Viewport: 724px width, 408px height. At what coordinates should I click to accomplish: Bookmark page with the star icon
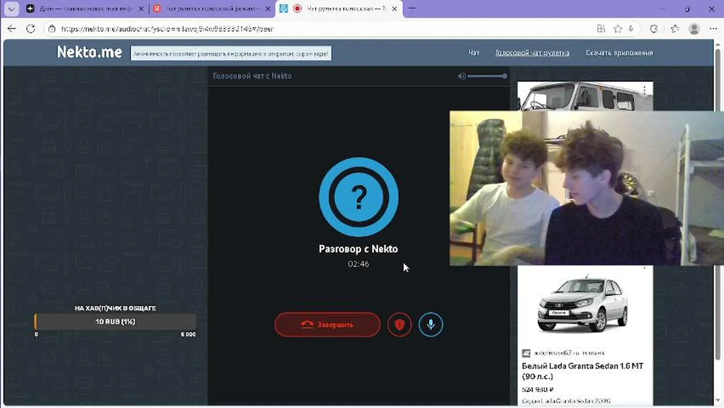[617, 29]
